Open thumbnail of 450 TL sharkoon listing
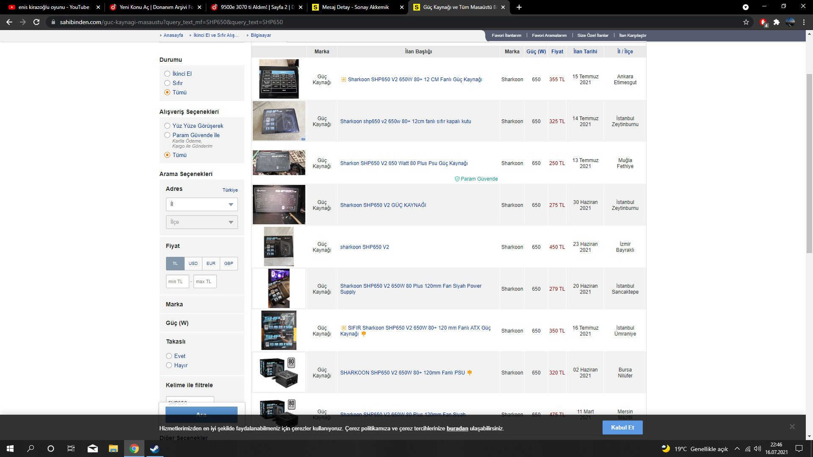Viewport: 813px width, 457px height. (x=279, y=246)
